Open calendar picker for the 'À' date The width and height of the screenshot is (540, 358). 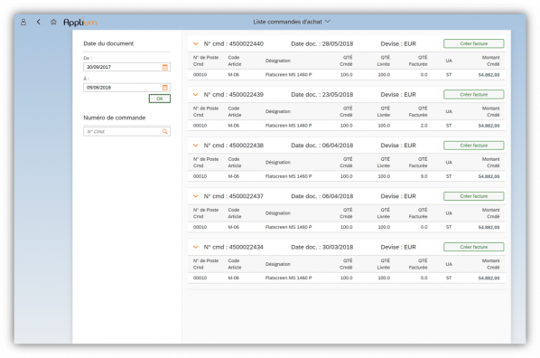pyautogui.click(x=165, y=88)
